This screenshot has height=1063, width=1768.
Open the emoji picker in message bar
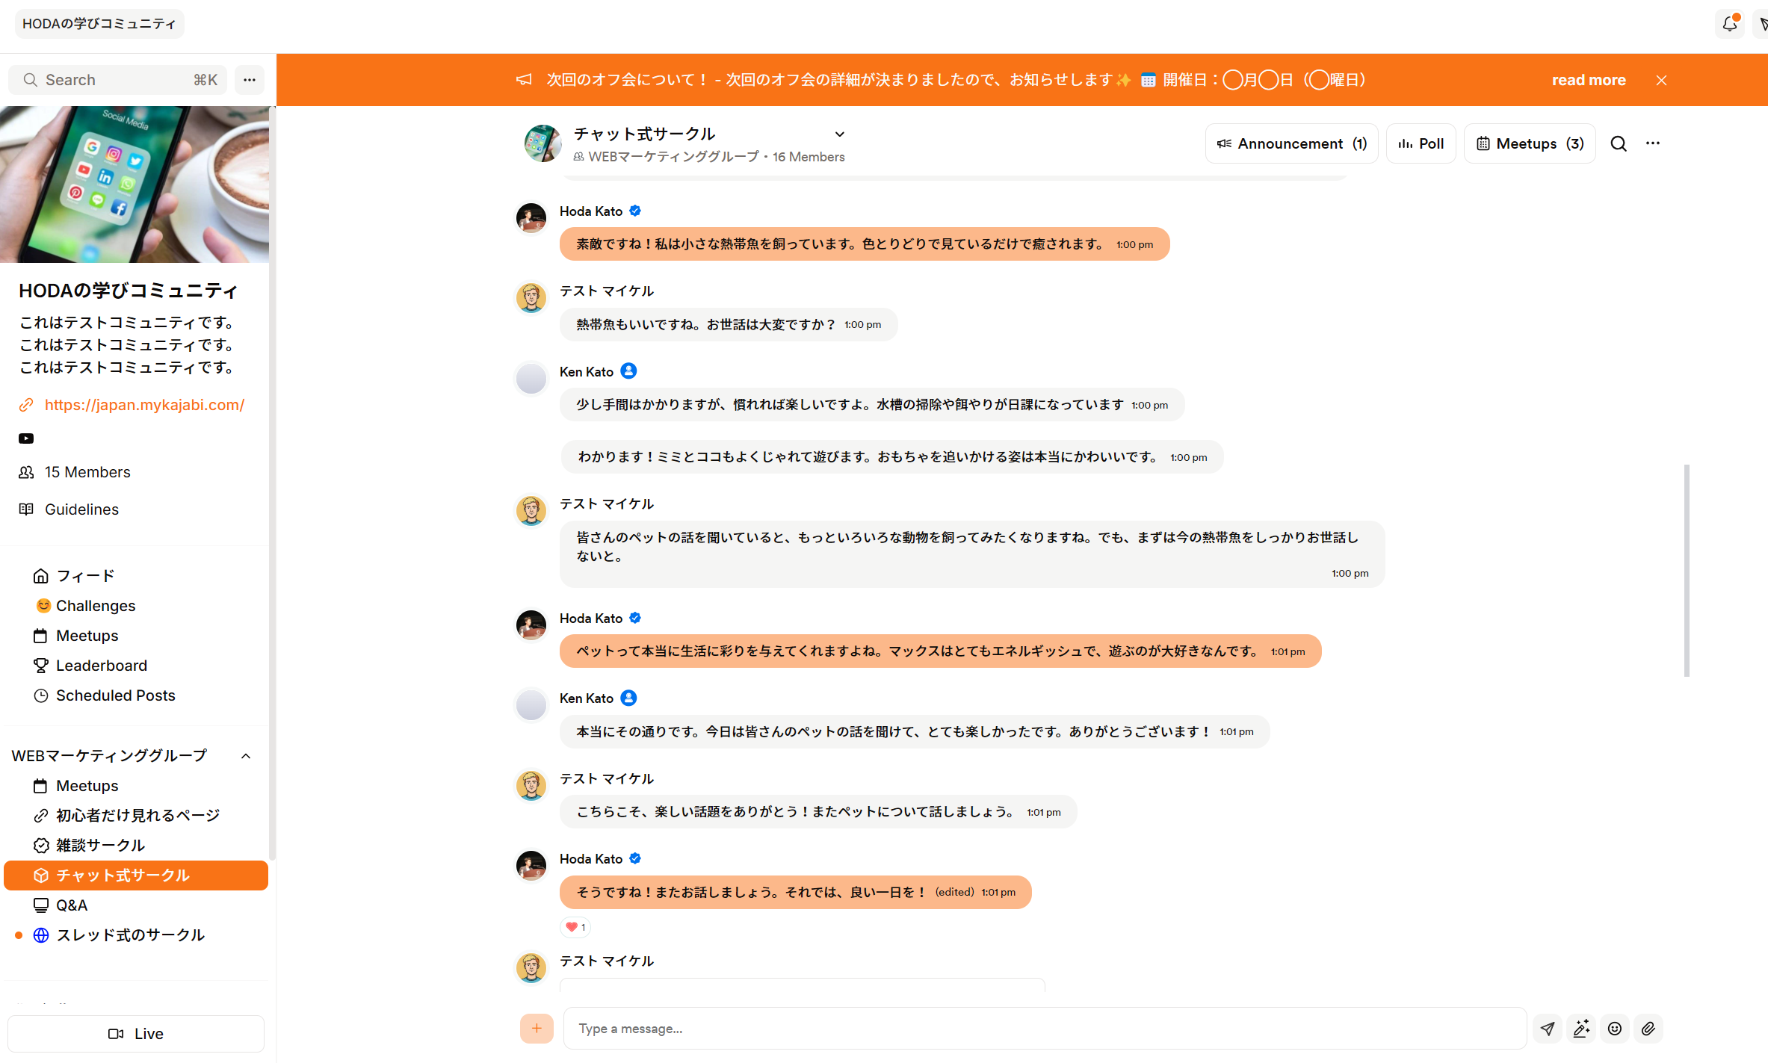(x=1615, y=1029)
